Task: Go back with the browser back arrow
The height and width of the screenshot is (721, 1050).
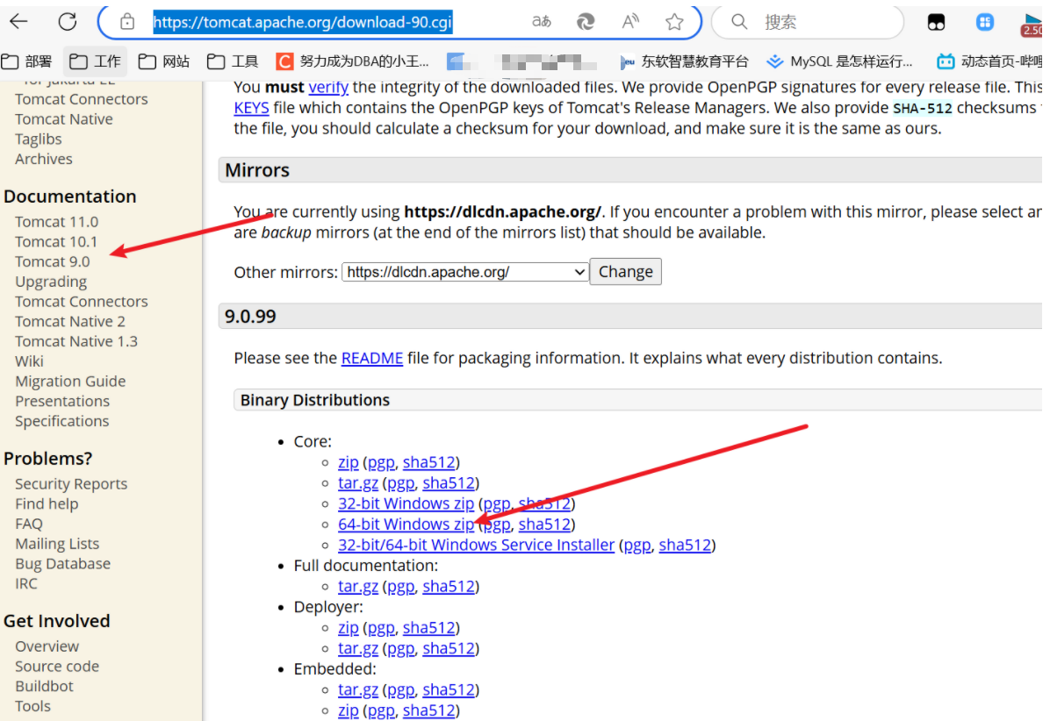Action: coord(18,22)
